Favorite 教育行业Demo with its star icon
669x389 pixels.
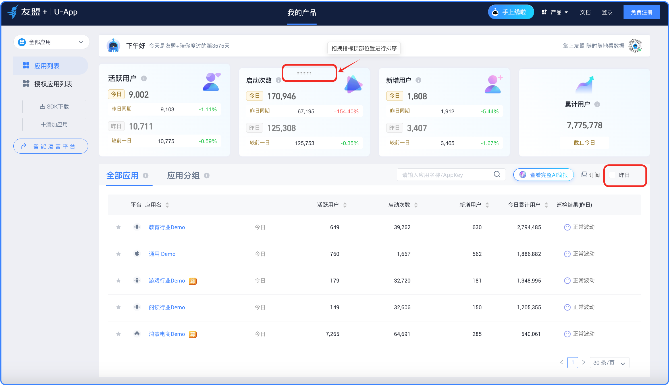pyautogui.click(x=119, y=227)
